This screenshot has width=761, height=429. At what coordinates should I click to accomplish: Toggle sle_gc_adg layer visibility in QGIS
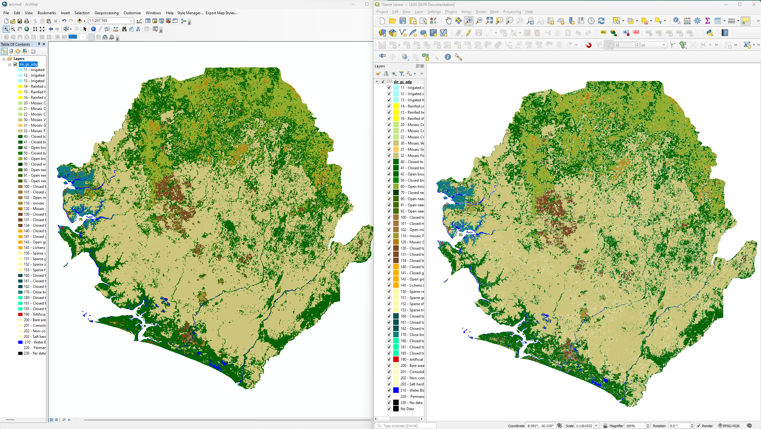click(383, 82)
